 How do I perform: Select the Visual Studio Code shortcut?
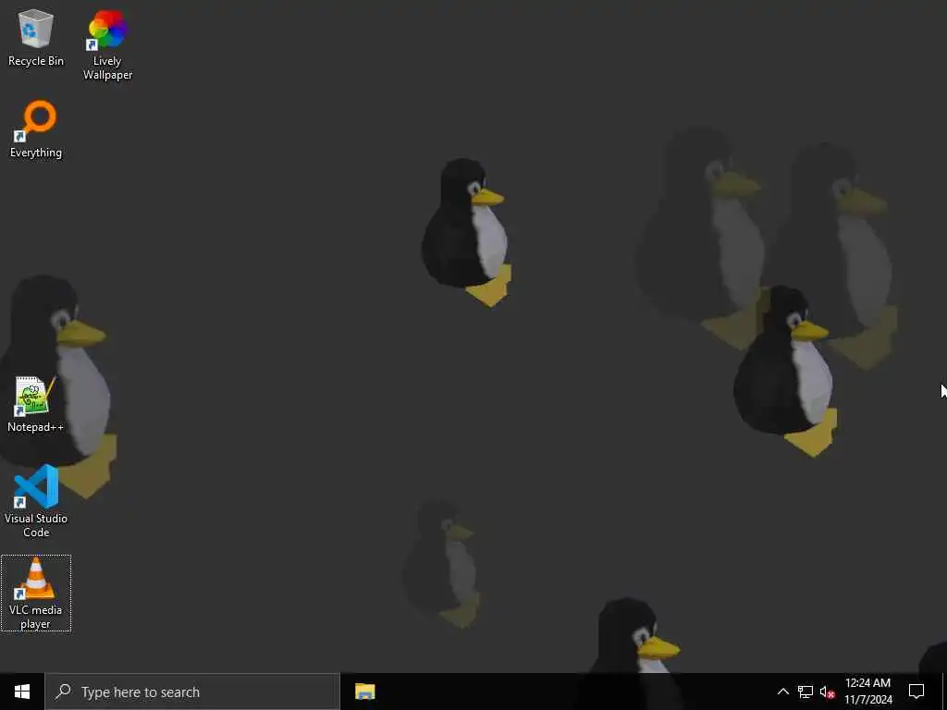pos(36,500)
